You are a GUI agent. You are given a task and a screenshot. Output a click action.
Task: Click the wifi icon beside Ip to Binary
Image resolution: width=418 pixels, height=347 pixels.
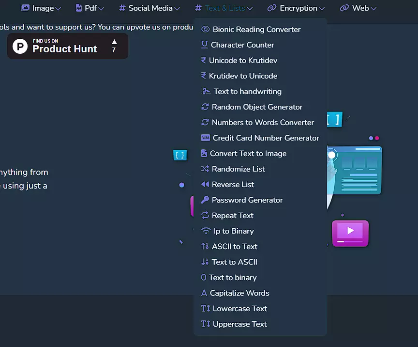206,231
